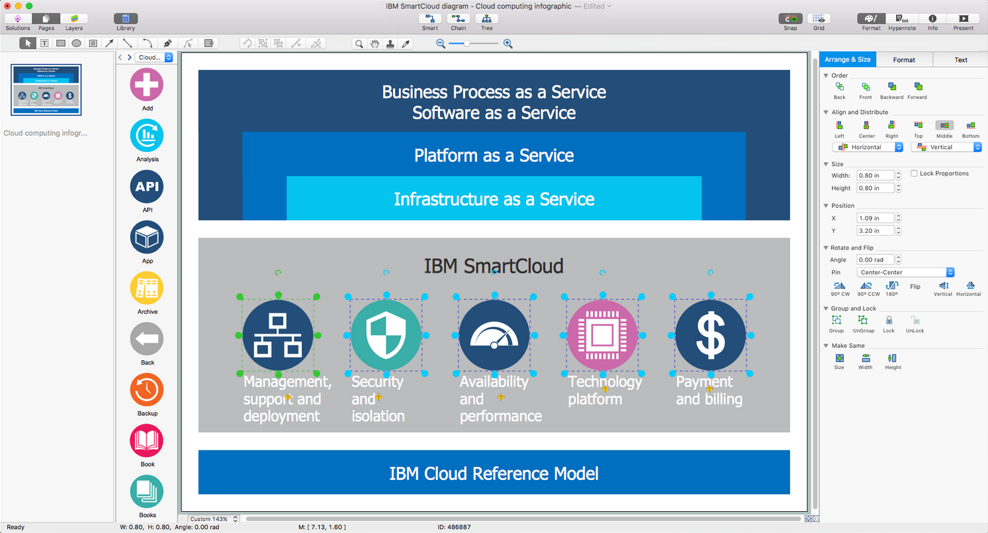Open the Horizontal distribute dropdown
988x533 pixels.
868,147
